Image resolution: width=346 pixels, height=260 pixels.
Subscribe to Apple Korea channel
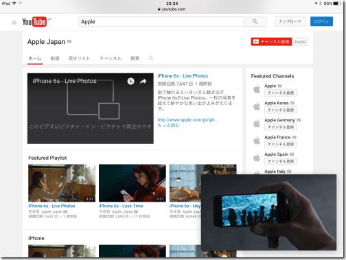click(x=281, y=110)
